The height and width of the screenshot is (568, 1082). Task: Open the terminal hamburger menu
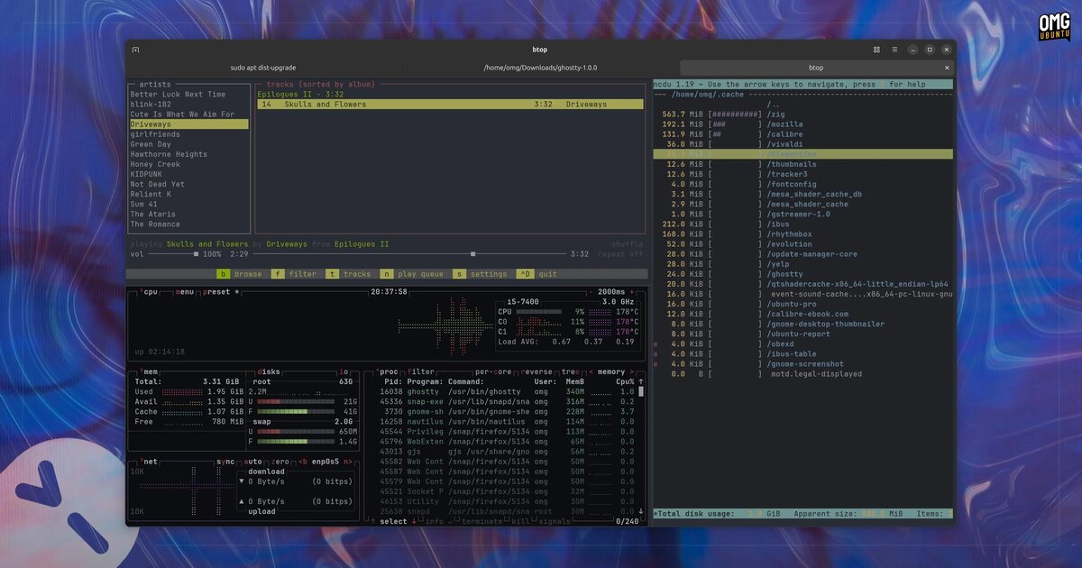coord(894,50)
